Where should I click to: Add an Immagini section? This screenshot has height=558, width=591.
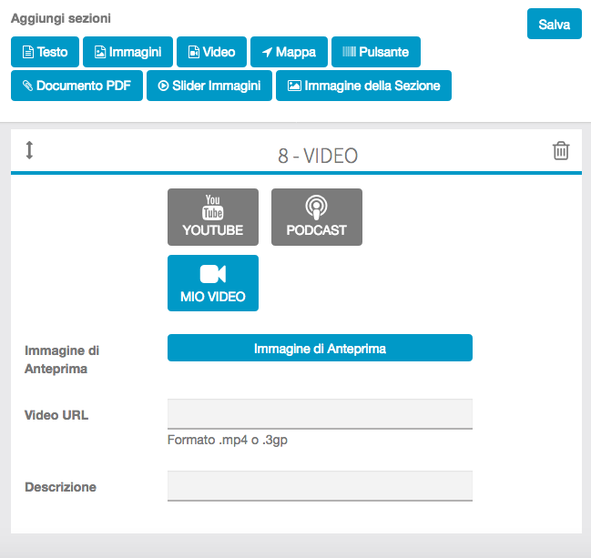[x=127, y=52]
